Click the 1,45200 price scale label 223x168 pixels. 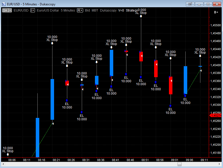216,145
